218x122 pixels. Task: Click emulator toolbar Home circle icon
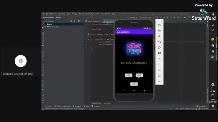point(159,70)
